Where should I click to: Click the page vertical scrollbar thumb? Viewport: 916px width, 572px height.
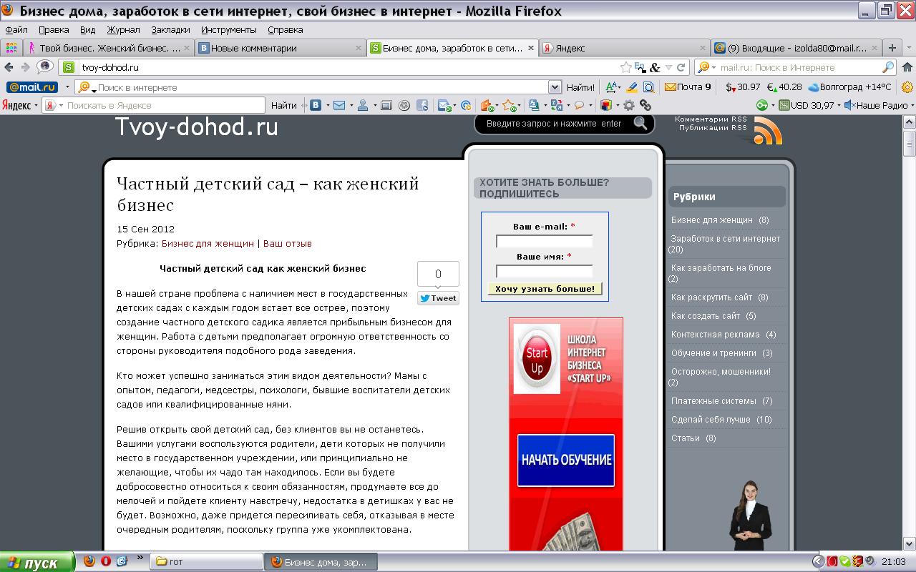[910, 143]
